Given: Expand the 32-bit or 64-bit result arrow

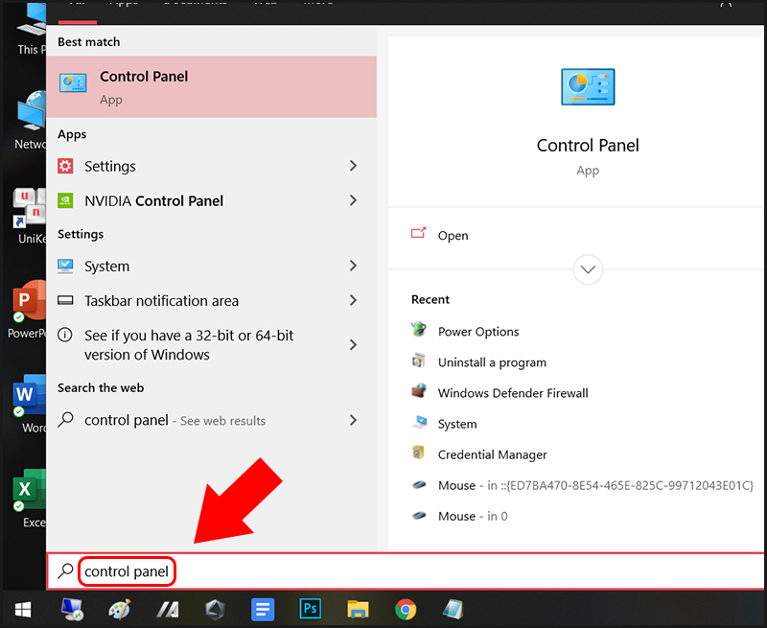Looking at the screenshot, I should [353, 345].
